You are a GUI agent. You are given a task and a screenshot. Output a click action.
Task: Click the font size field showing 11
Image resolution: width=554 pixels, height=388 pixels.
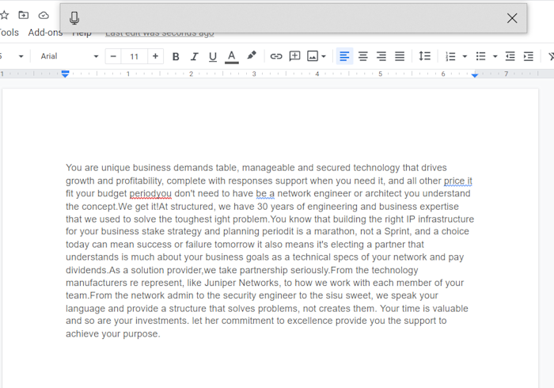tap(134, 56)
